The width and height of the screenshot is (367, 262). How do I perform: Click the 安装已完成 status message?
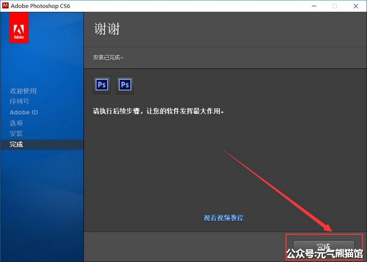108,57
